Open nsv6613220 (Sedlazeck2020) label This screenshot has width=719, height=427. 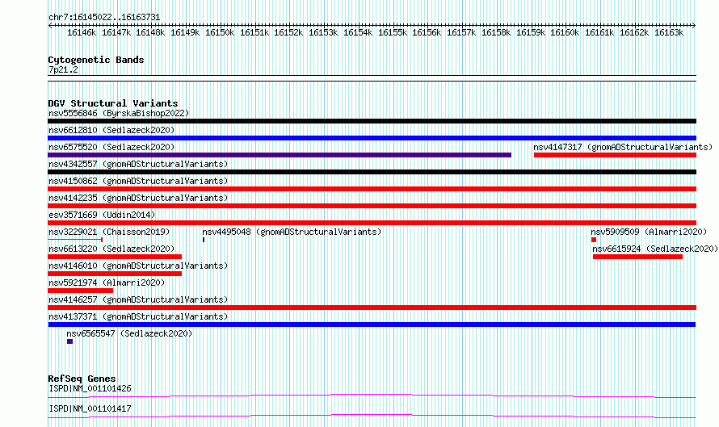[x=111, y=249]
